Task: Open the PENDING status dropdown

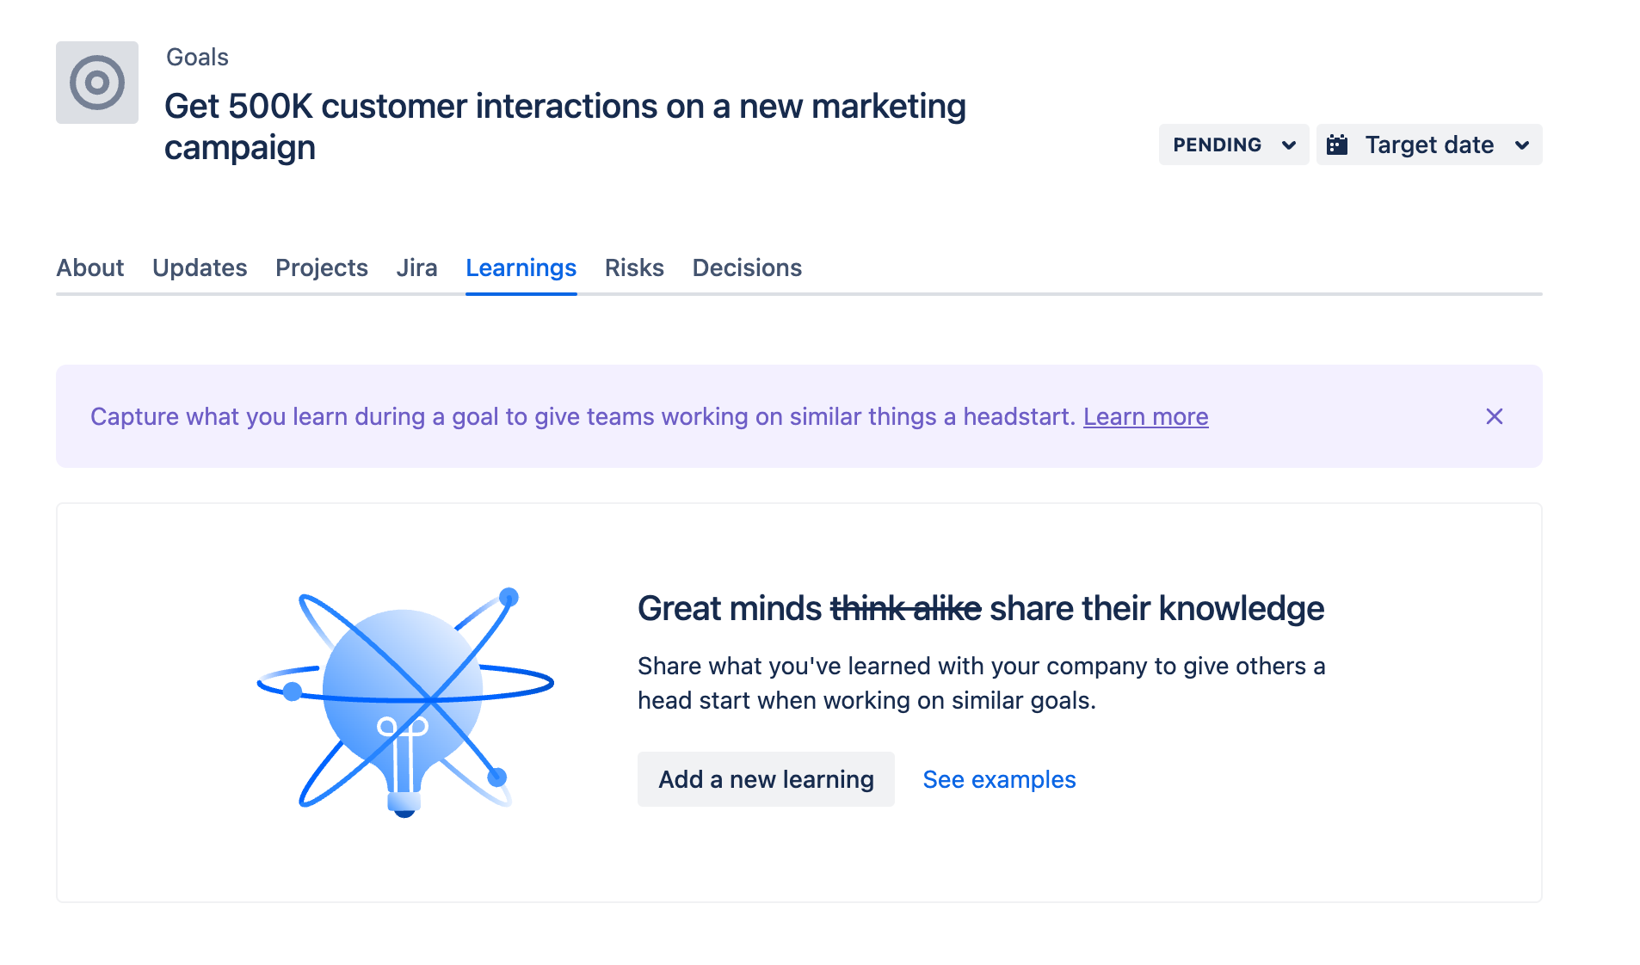Action: pos(1234,144)
